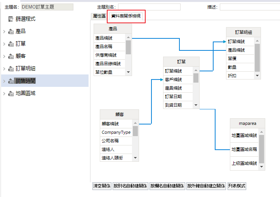Click the icon beside 地圖區域 tree node
Image resolution: width=280 pixels, height=197 pixels.
[11, 93]
